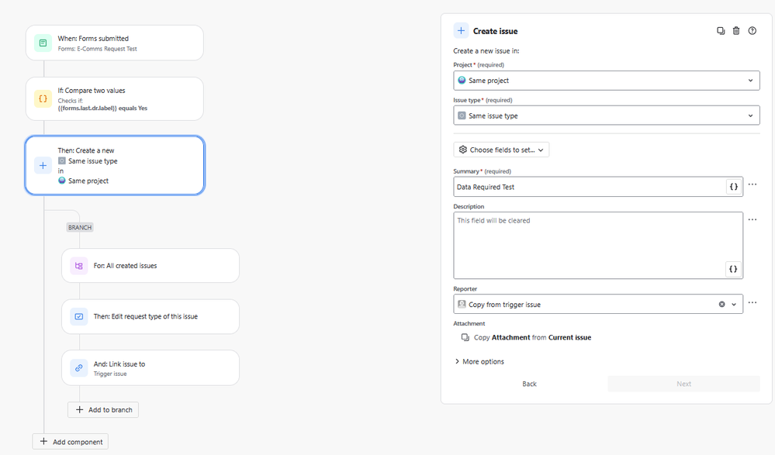Select the If: Compare two values card
The height and width of the screenshot is (455, 775).
tap(115, 98)
